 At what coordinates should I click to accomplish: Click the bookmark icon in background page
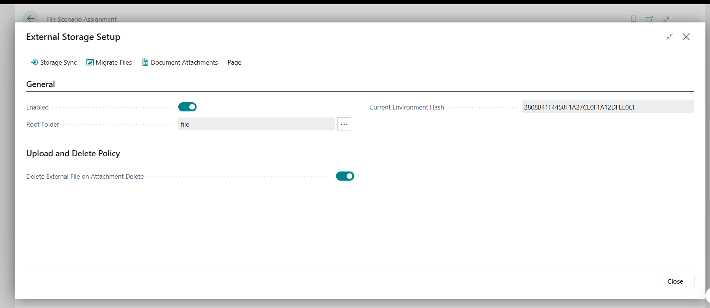pos(633,19)
